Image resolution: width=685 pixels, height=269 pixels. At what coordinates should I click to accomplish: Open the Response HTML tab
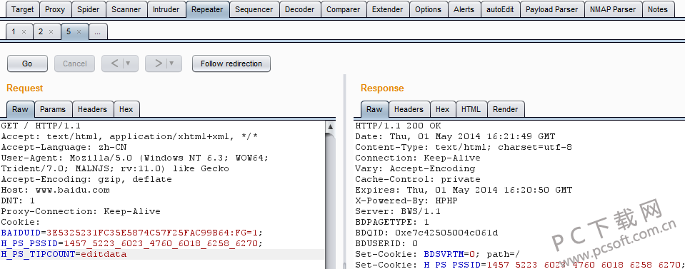click(x=471, y=109)
